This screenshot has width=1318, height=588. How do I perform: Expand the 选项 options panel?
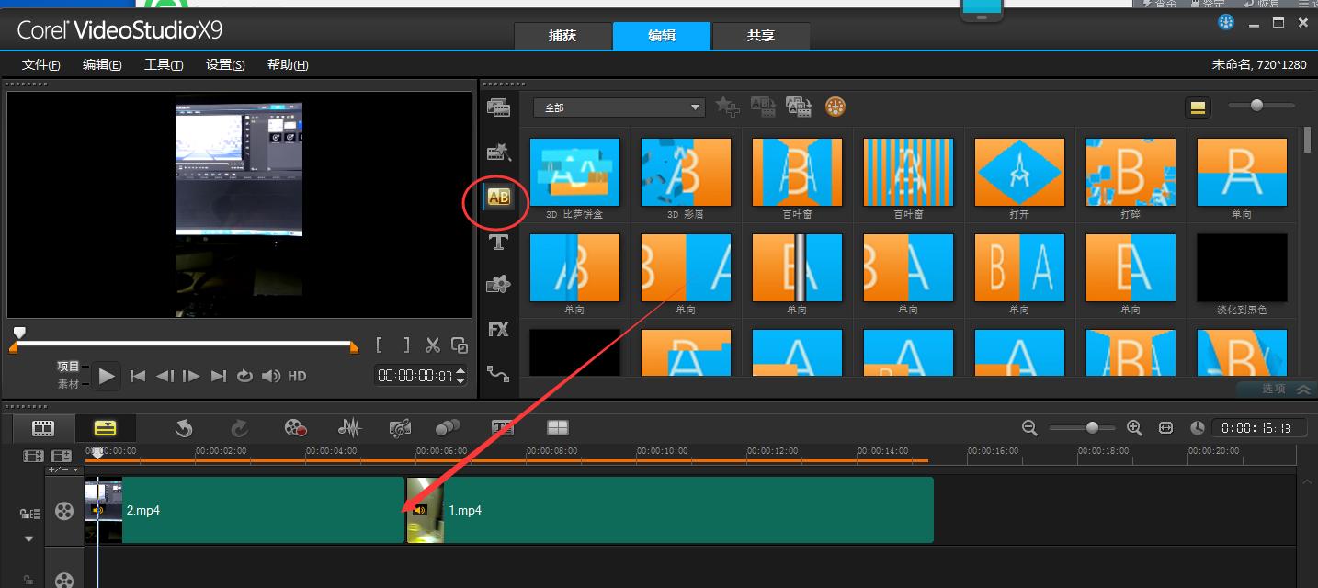tap(1278, 389)
